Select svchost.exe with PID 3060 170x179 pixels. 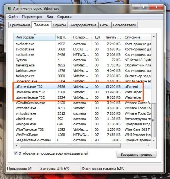[x=83, y=49]
